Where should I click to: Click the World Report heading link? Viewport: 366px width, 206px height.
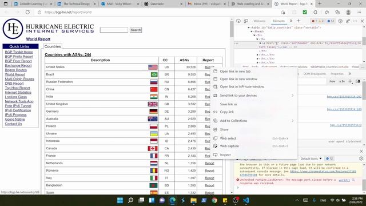tap(38, 39)
